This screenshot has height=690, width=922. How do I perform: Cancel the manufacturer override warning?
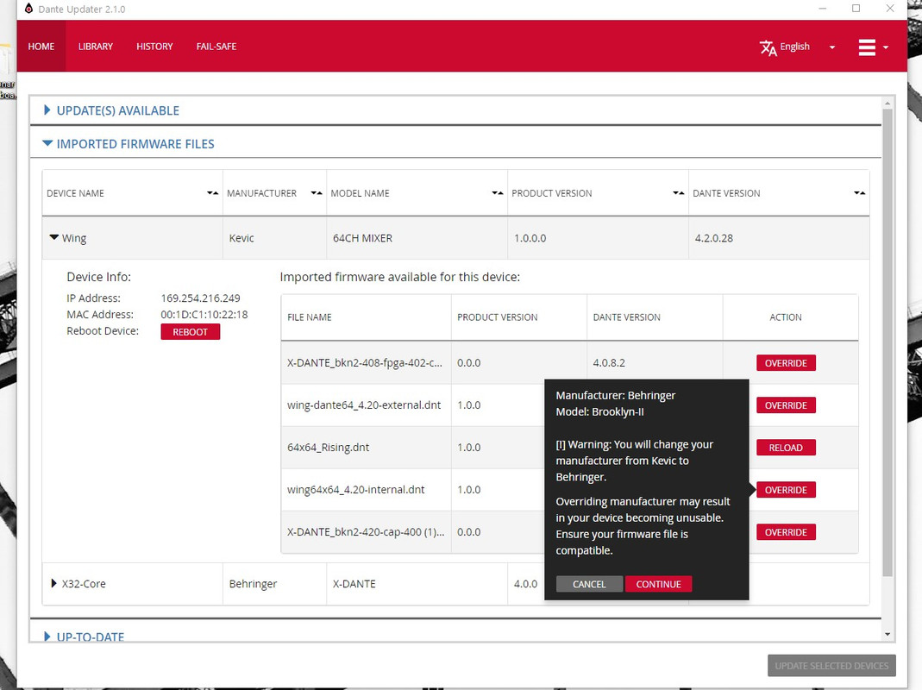[589, 584]
